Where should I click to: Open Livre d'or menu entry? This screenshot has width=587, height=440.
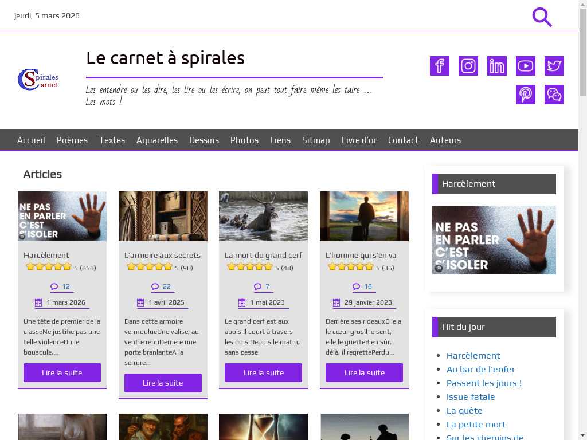pyautogui.click(x=359, y=140)
